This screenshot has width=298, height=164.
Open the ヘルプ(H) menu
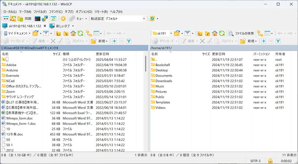coord(116,12)
